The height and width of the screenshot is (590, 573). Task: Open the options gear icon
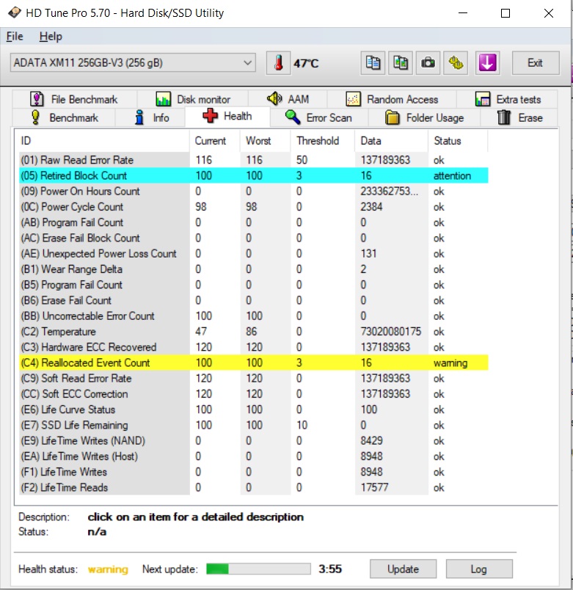tap(456, 63)
